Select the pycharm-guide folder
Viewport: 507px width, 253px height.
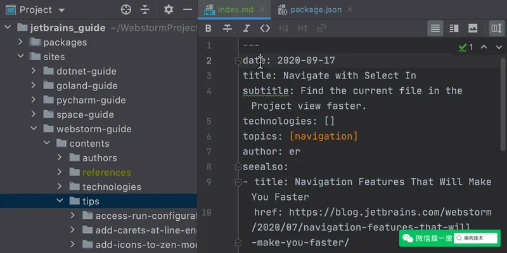click(x=98, y=100)
